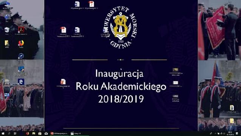Screen dimensions: 241x136
Task: Launch Firefox from the taskbar
Action: [x=28, y=133]
